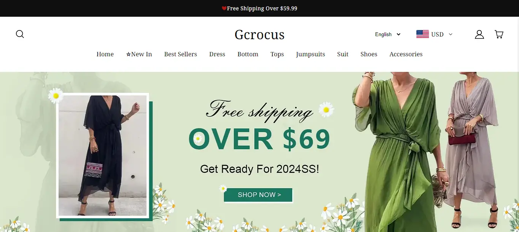Open the Shoes category
This screenshot has width=519, height=232.
click(x=369, y=54)
